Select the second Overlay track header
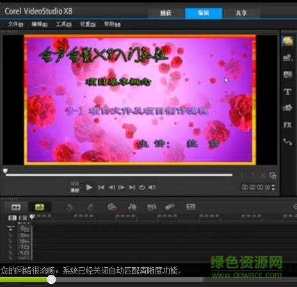The image size is (297, 287). coord(25,241)
